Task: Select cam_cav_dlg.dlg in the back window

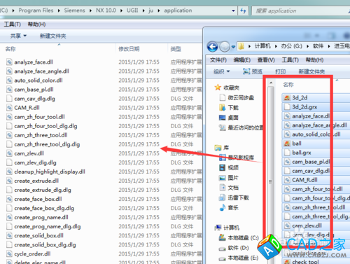Action: tap(34, 99)
